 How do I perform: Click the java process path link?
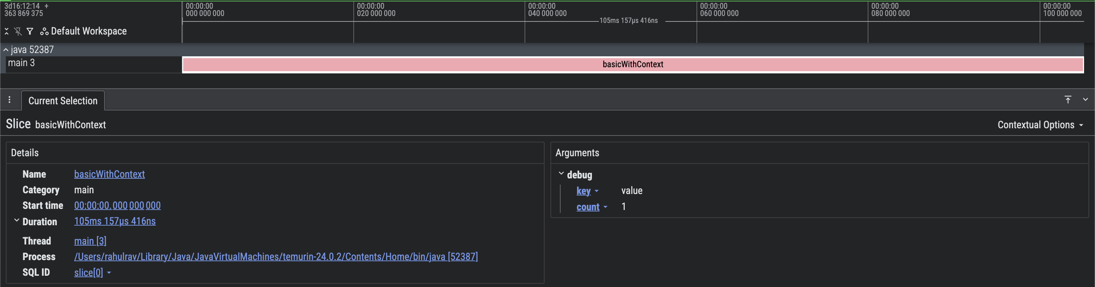pyautogui.click(x=275, y=257)
